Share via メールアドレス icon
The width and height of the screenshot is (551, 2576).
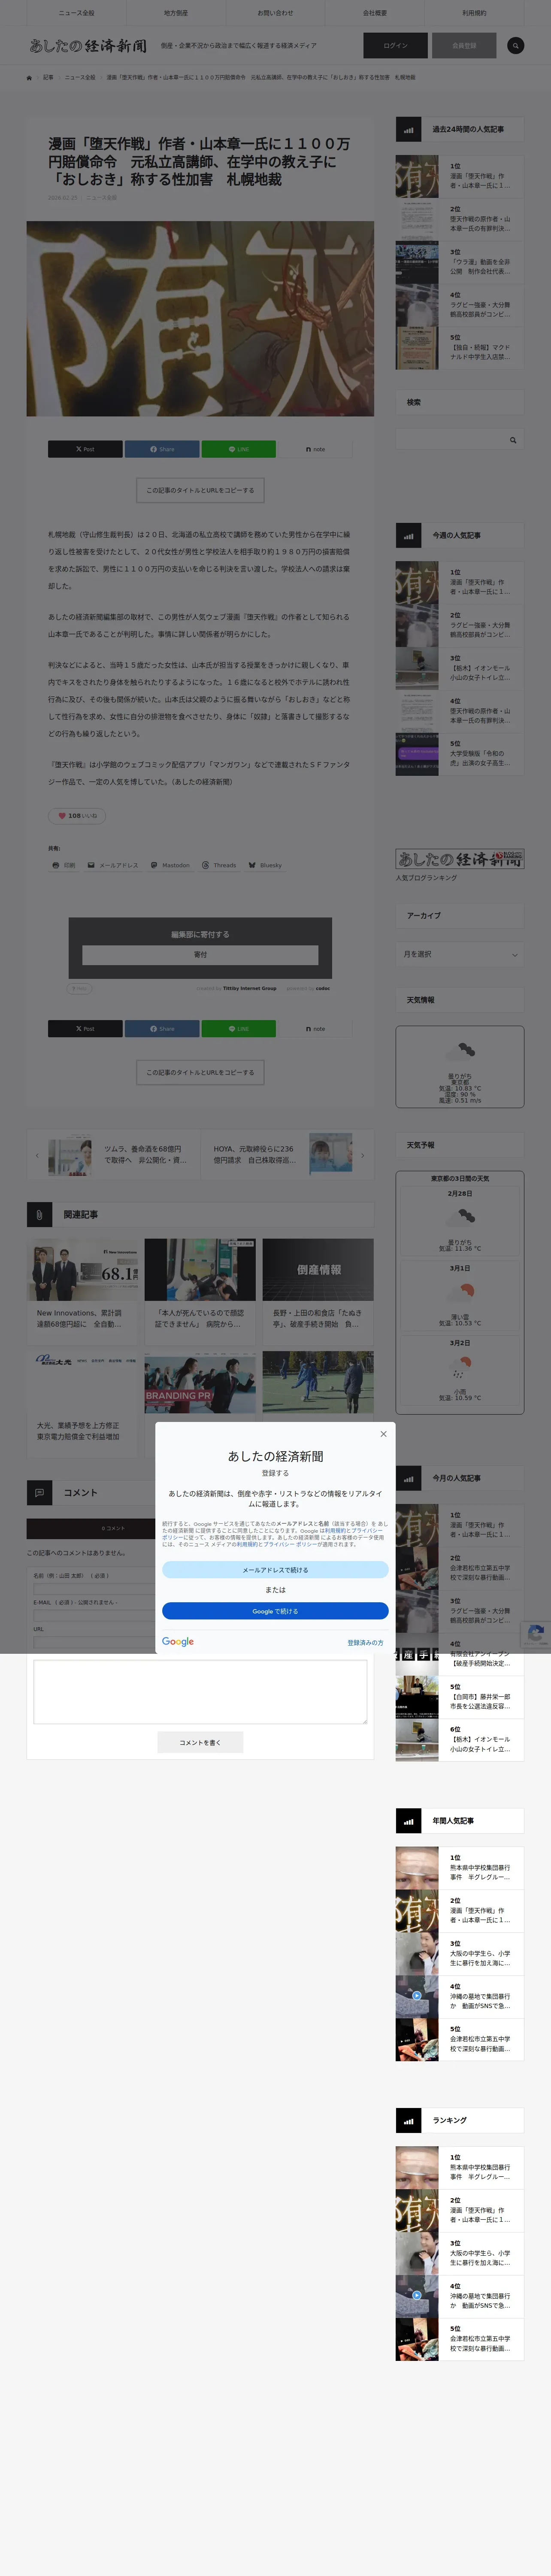point(113,865)
